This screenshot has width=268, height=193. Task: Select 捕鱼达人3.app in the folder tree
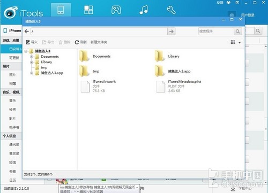52,73
